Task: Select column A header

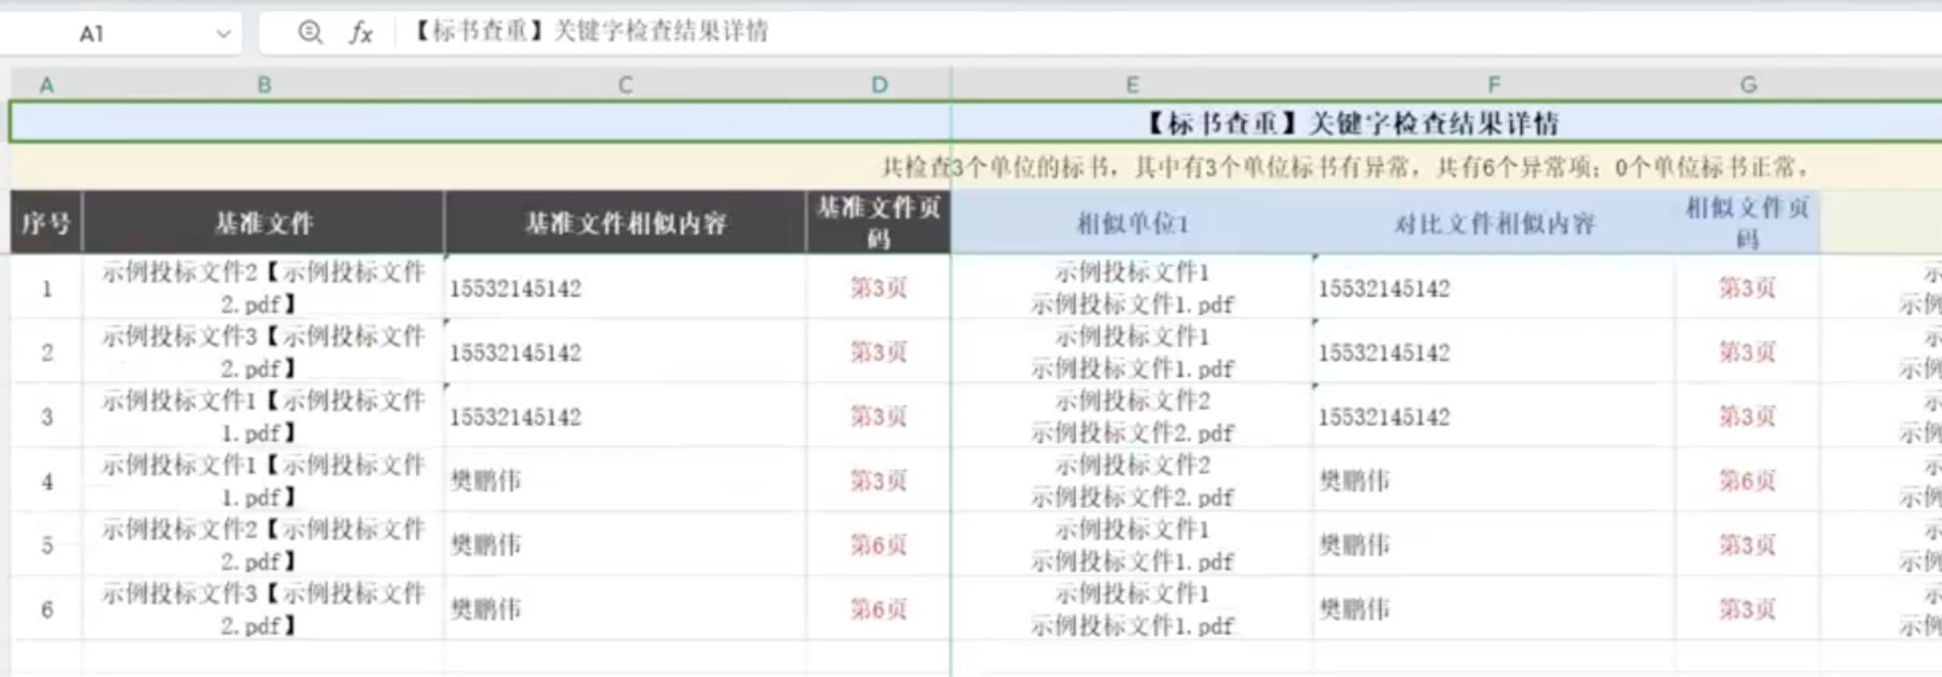Action: pos(46,85)
